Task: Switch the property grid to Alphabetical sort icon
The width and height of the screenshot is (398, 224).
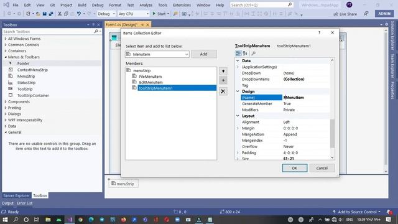Action: [x=245, y=54]
